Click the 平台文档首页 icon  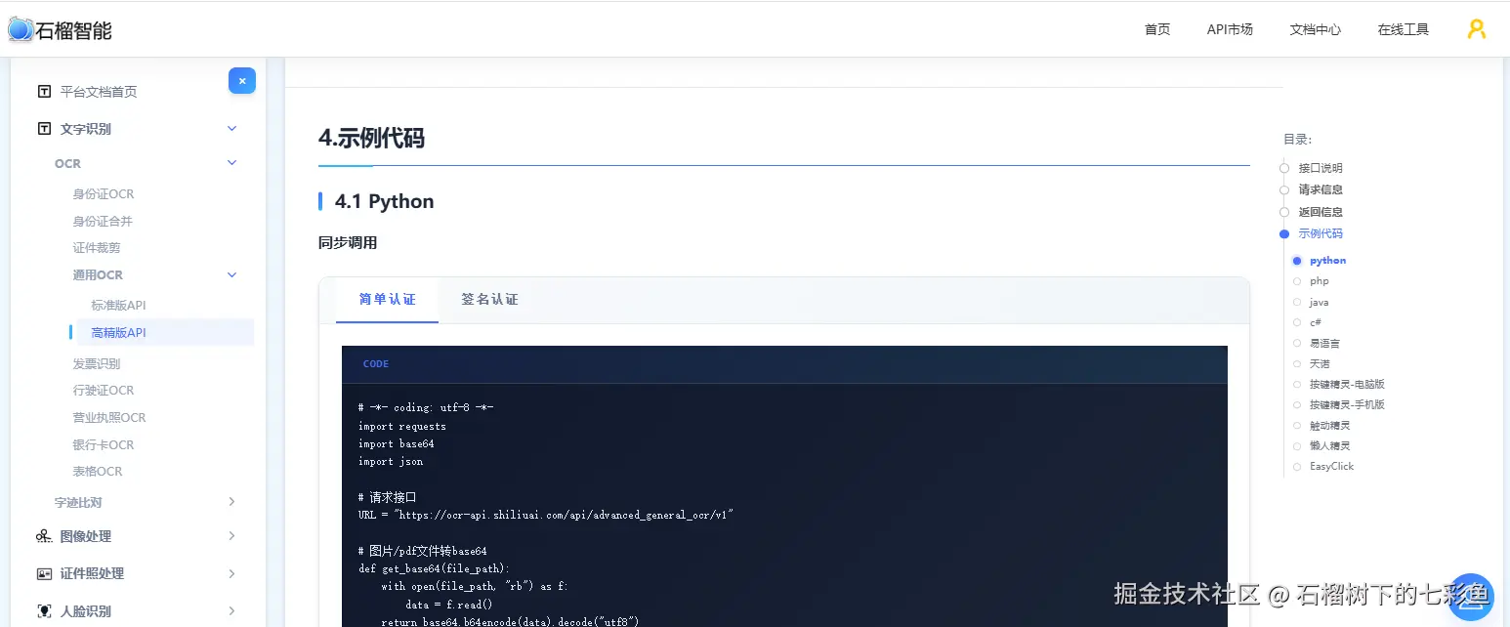(44, 92)
